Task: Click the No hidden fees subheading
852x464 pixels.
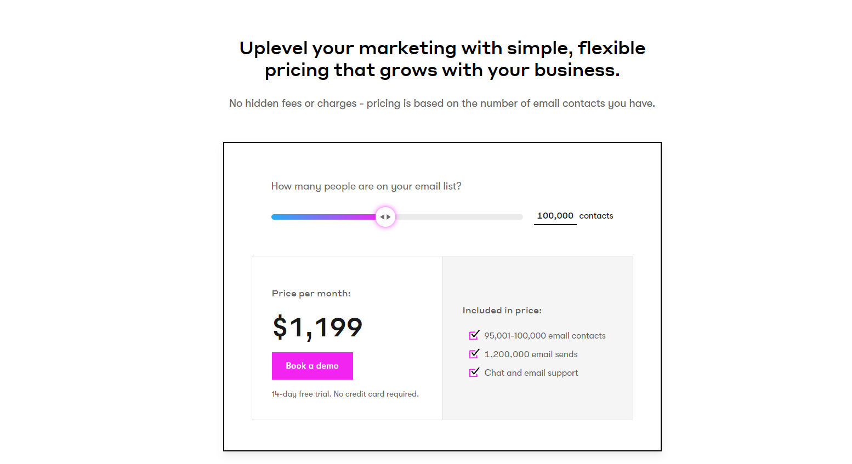Action: (442, 104)
